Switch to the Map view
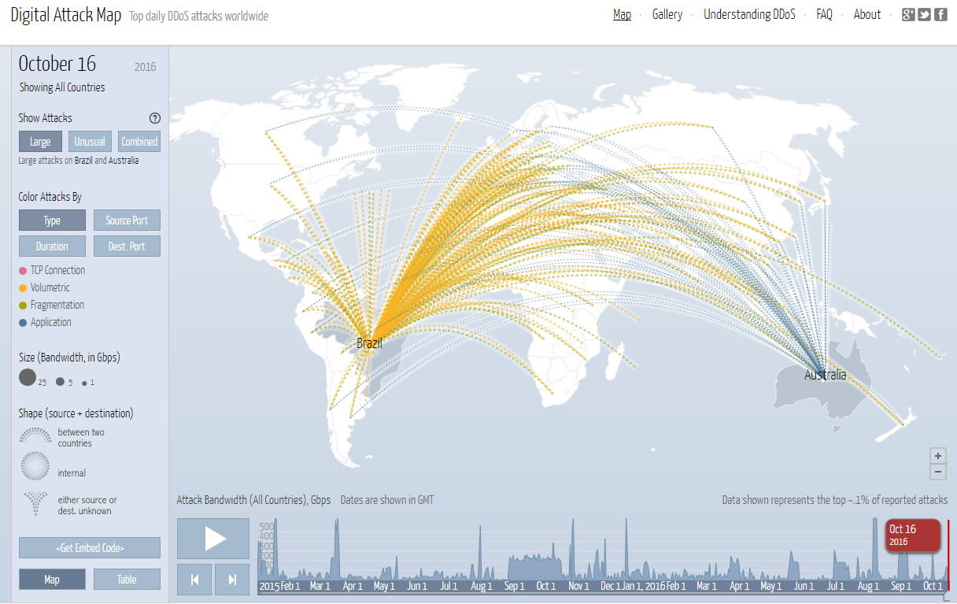Image resolution: width=957 pixels, height=604 pixels. [x=52, y=580]
